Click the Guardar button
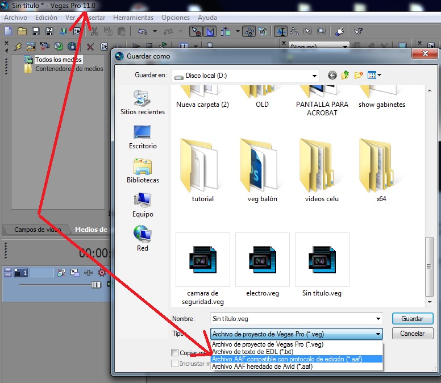Screen dimensions: 441x383 pyautogui.click(x=413, y=319)
